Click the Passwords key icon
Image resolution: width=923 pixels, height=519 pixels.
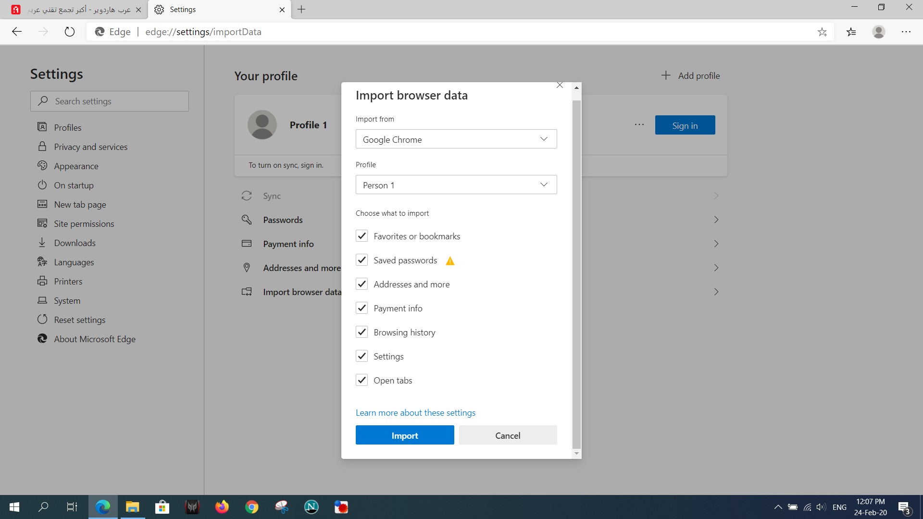[247, 220]
